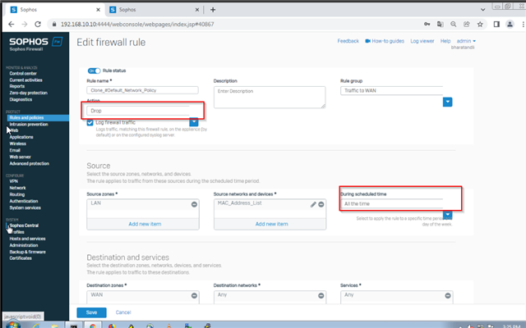Open the Action dropdown arrow

(194, 122)
